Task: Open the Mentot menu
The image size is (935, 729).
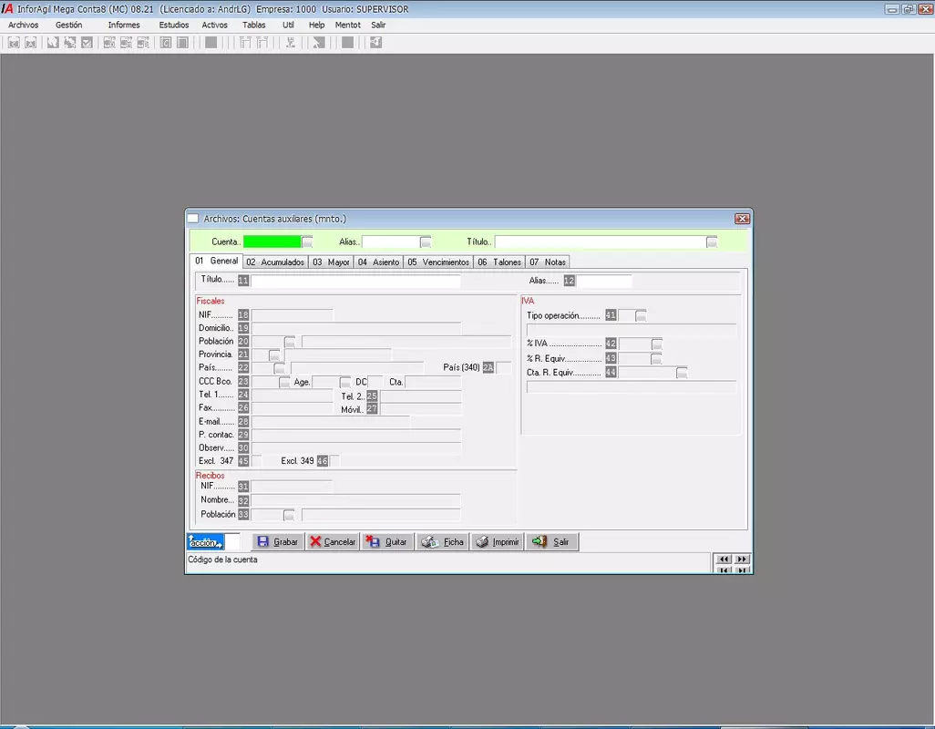Action: click(x=347, y=25)
